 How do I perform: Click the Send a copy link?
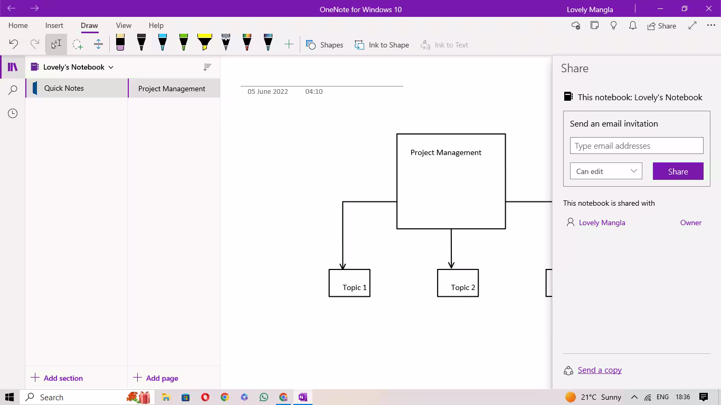600,370
